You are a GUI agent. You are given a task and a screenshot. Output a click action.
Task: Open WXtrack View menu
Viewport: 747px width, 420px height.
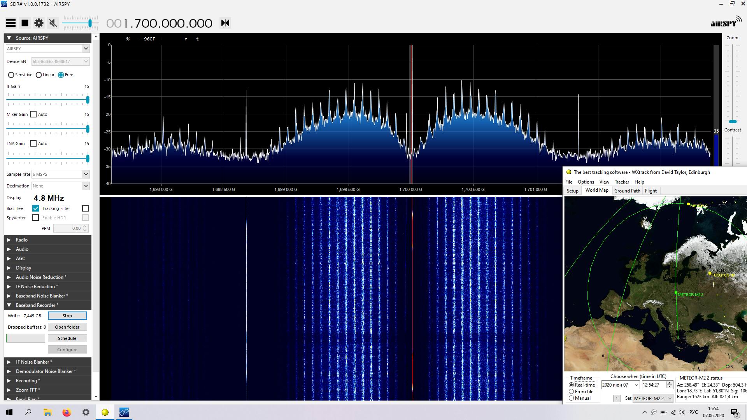click(x=604, y=182)
